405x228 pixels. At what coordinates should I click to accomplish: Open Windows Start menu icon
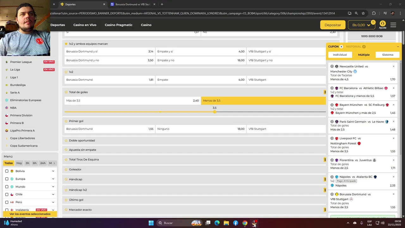pyautogui.click(x=151, y=223)
